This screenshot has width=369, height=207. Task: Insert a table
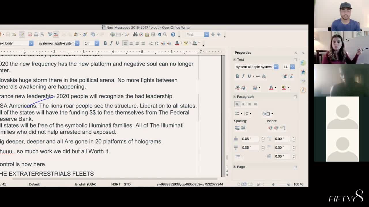coord(118,34)
